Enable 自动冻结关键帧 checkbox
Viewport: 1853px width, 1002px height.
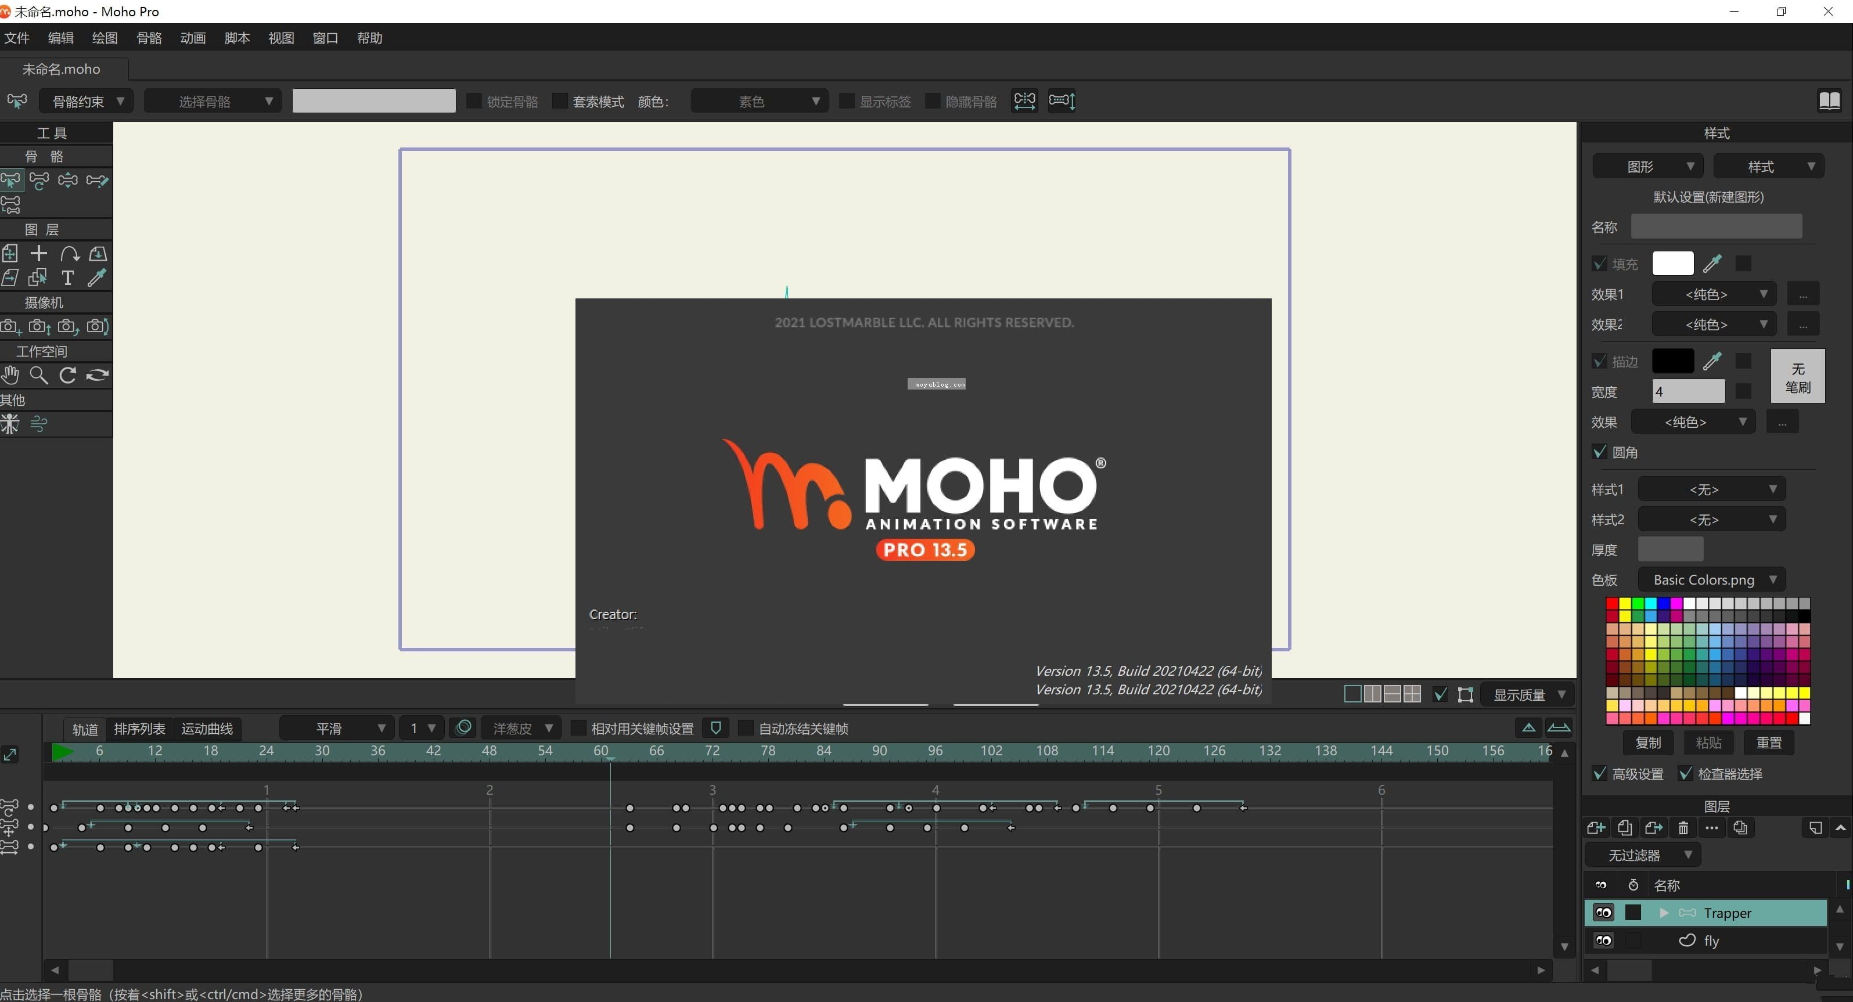745,728
